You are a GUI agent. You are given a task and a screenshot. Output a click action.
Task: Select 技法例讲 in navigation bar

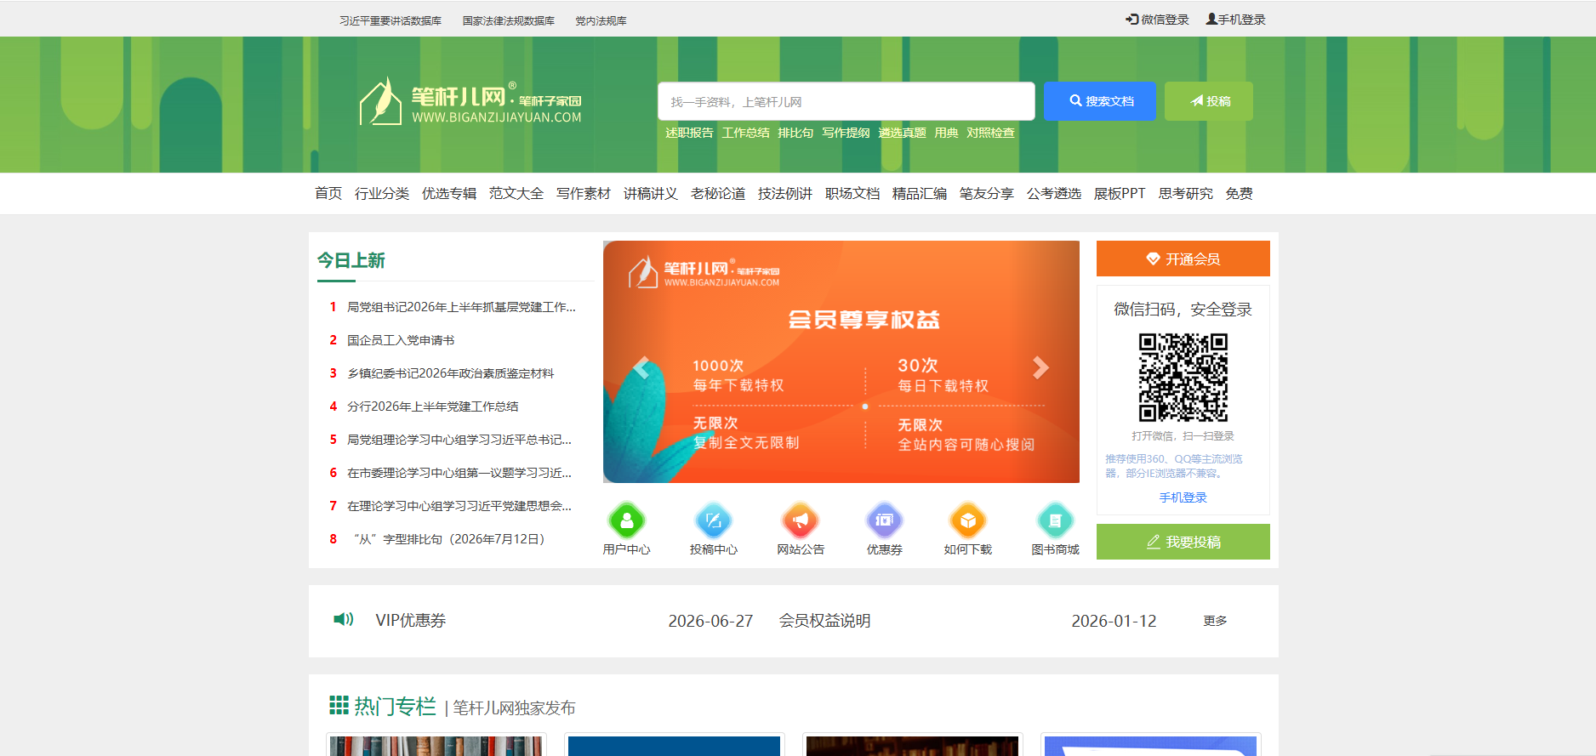point(785,194)
